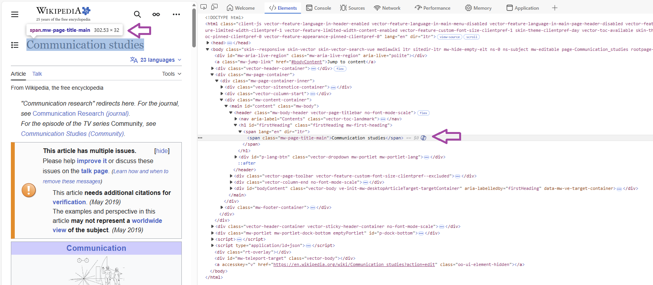Click the improve it link
Image resolution: width=653 pixels, height=285 pixels.
click(x=92, y=161)
